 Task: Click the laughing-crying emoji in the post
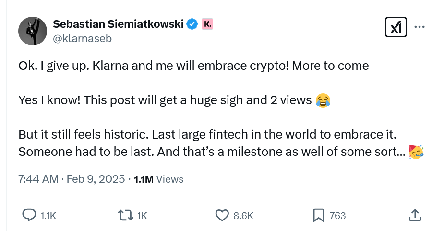[324, 100]
